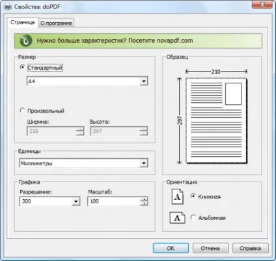The height and width of the screenshot is (261, 276).
Task: Click the green novaPDF logo icon
Action: 26,41
